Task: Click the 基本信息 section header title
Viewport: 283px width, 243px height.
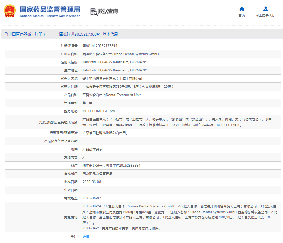Action: tap(110, 34)
